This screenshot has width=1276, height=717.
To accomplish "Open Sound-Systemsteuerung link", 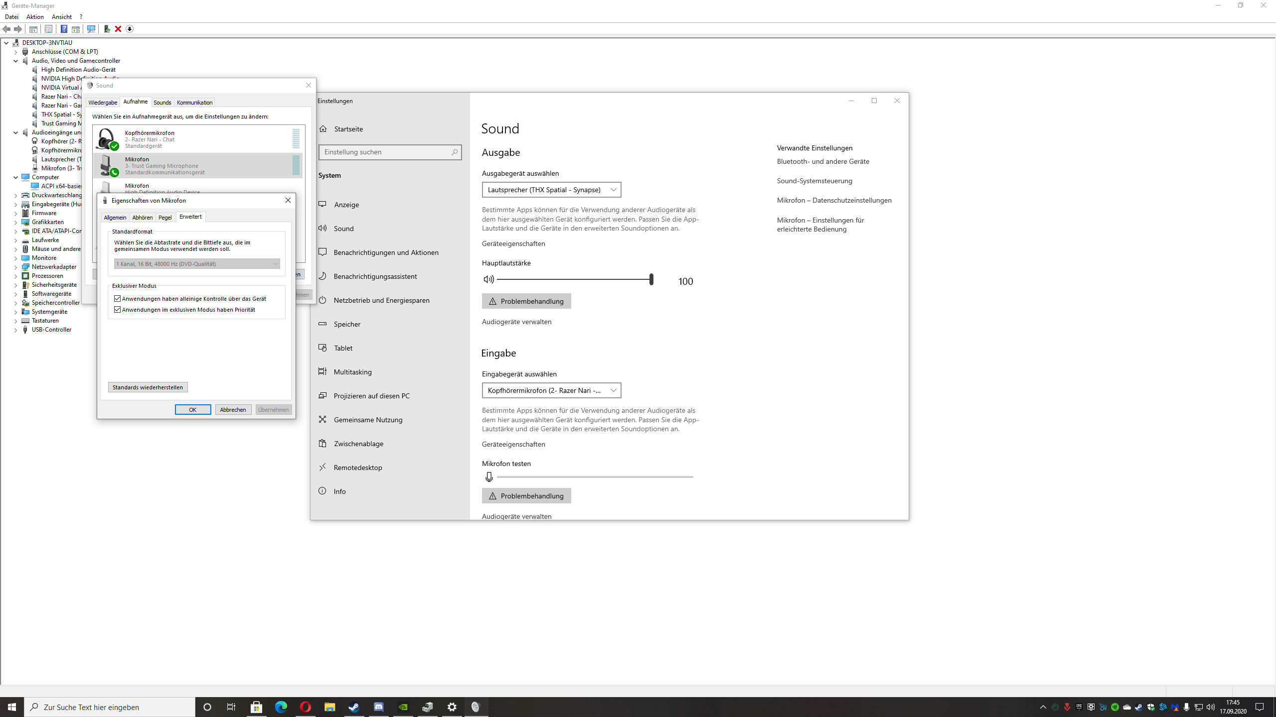I will (814, 181).
